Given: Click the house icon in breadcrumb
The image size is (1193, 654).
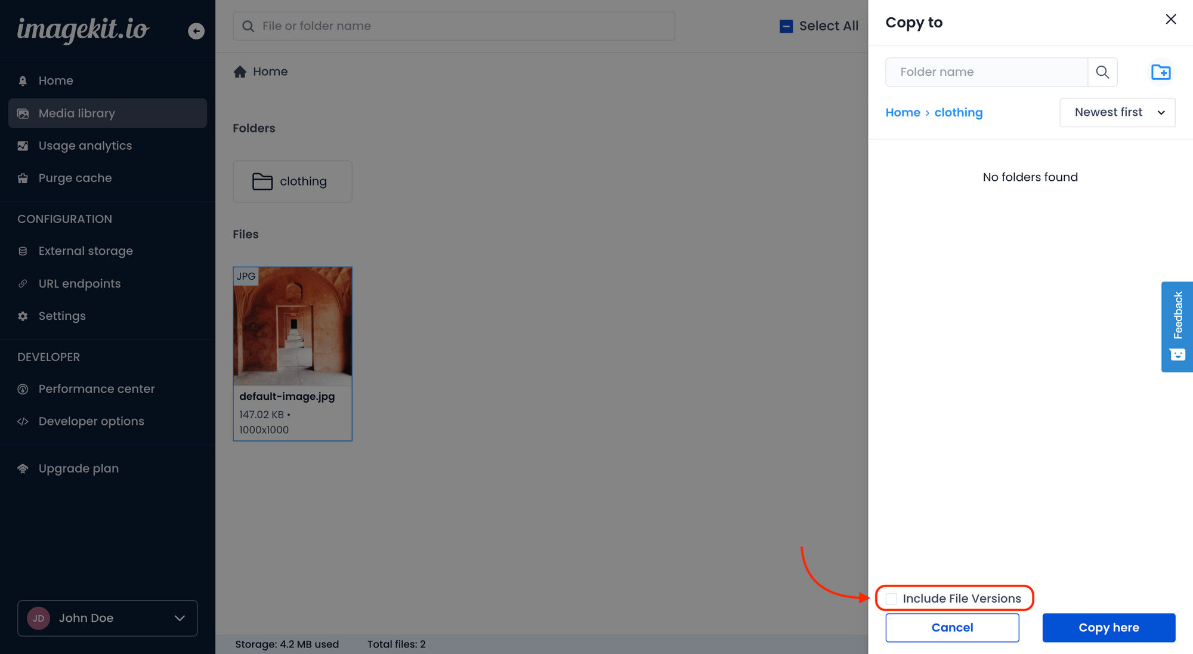Looking at the screenshot, I should point(240,72).
